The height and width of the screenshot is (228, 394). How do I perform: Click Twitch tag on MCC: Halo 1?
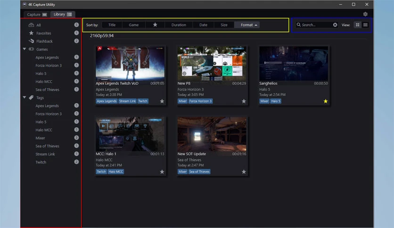click(x=101, y=171)
